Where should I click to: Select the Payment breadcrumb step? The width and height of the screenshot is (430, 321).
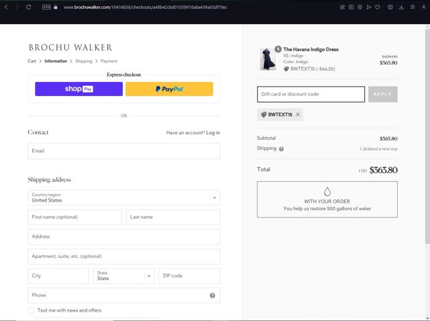point(109,61)
